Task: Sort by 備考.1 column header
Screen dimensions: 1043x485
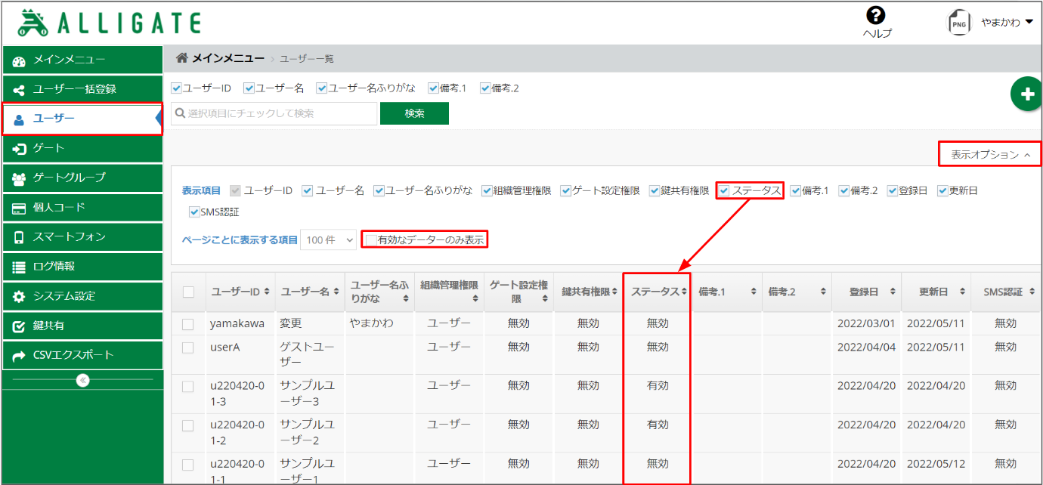Action: point(727,292)
